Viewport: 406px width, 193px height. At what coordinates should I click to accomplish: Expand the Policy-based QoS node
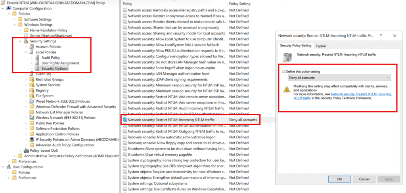(20, 150)
